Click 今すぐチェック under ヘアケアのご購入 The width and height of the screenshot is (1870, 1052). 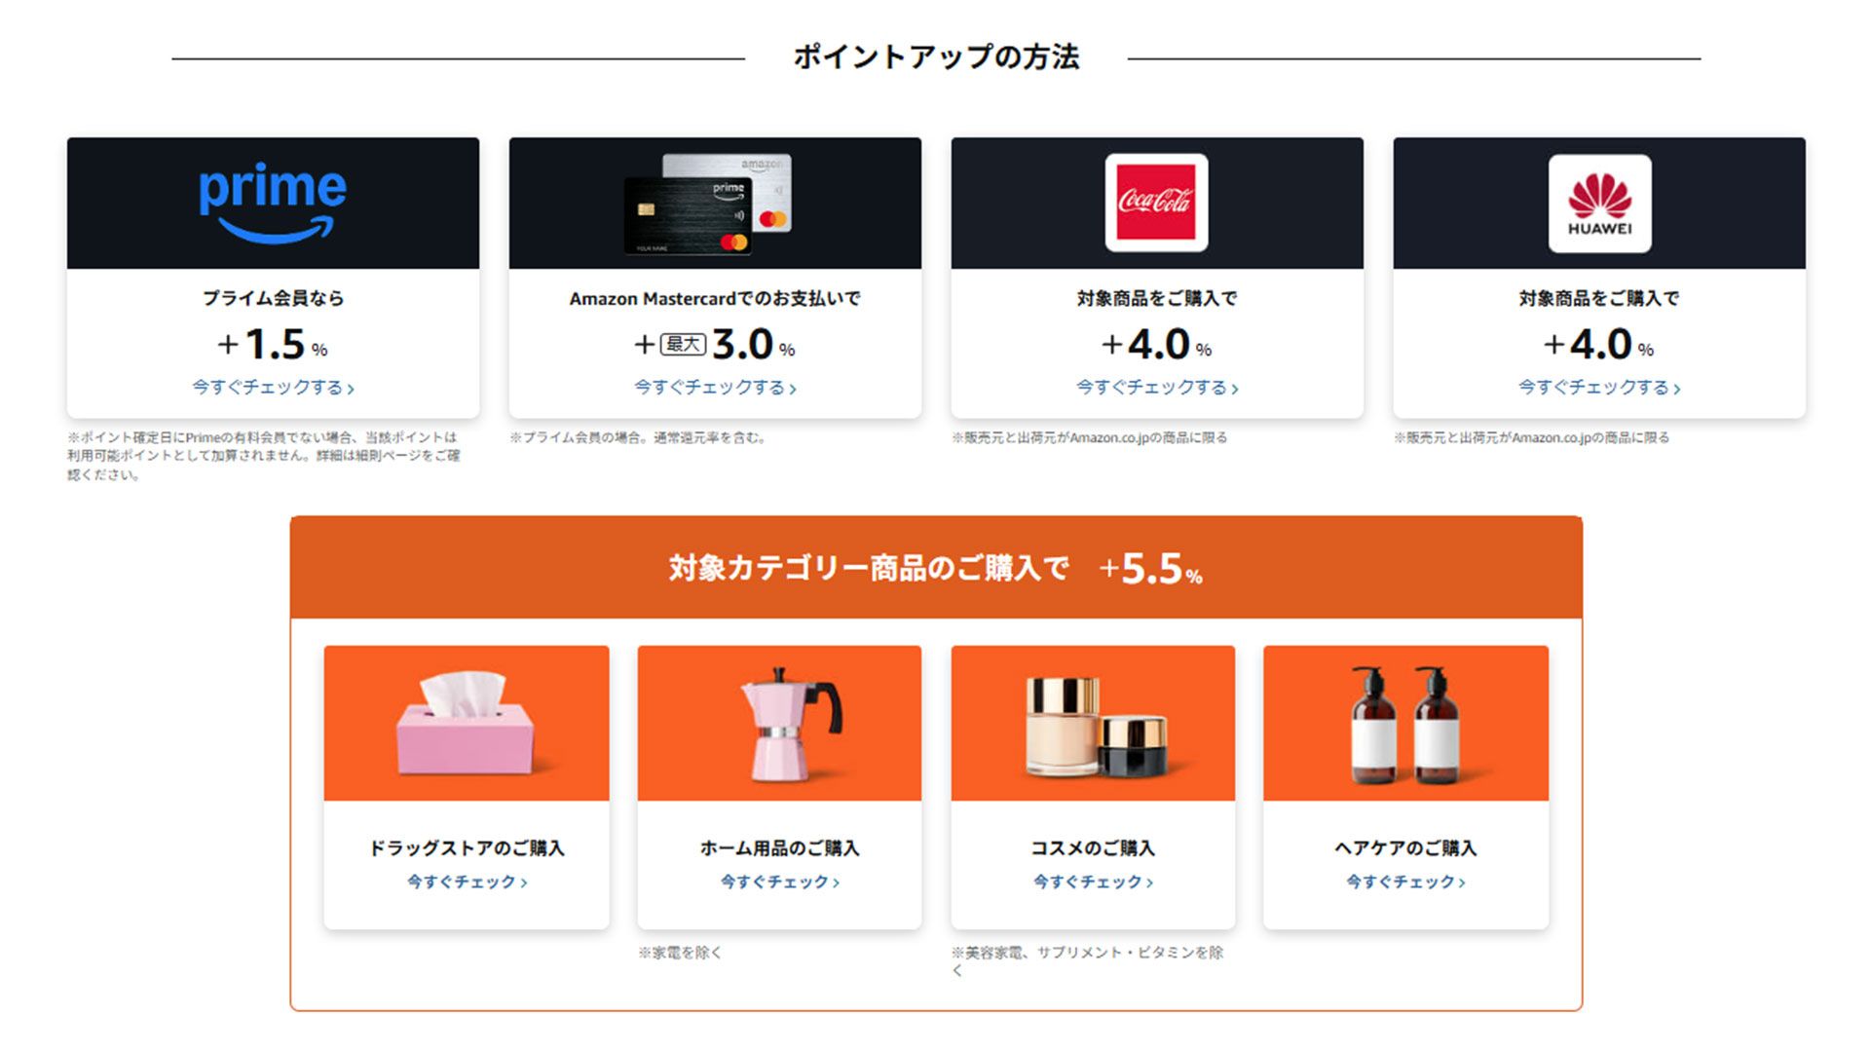tap(1405, 882)
